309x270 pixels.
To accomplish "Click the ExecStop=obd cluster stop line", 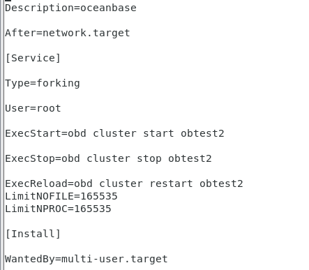I will (x=108, y=158).
